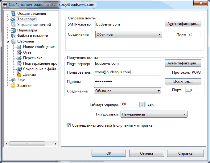The width and height of the screenshot is (210, 163).
Task: Decrease server timeout with down arrow
Action: click(142, 106)
